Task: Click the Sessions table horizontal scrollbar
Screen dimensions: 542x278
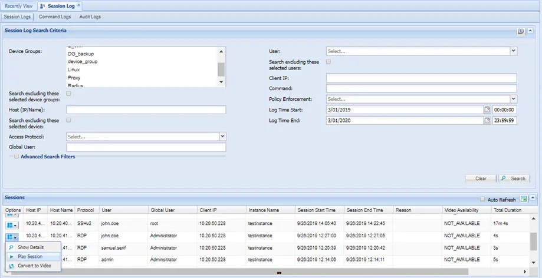Action: point(240,272)
